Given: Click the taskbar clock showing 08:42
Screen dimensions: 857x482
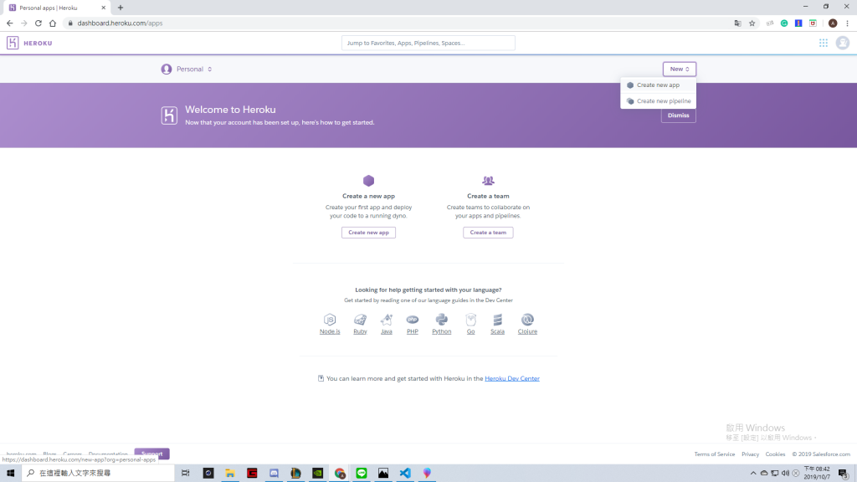Looking at the screenshot, I should coord(817,474).
